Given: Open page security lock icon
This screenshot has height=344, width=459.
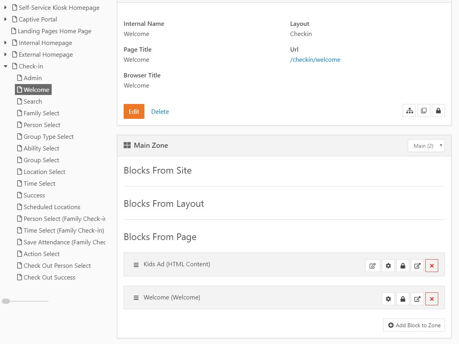Looking at the screenshot, I should point(438,111).
